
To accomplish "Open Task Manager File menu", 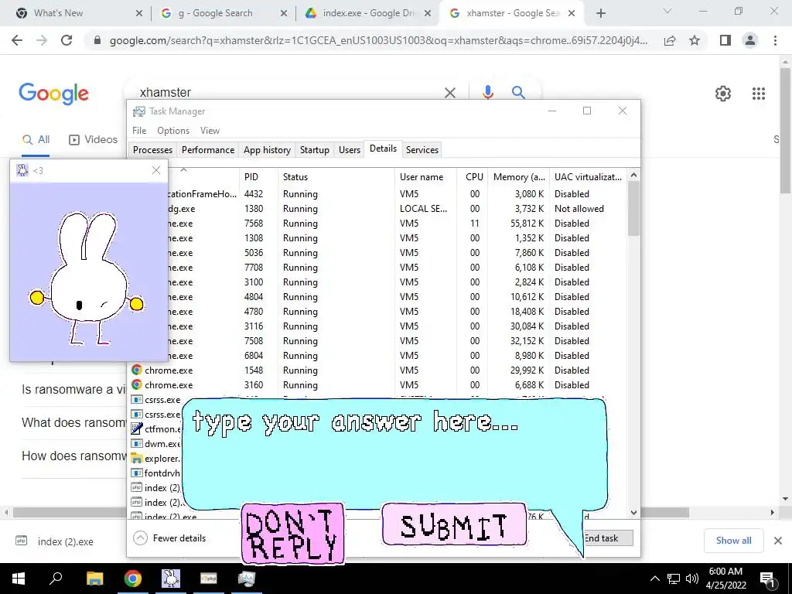I will [x=139, y=130].
